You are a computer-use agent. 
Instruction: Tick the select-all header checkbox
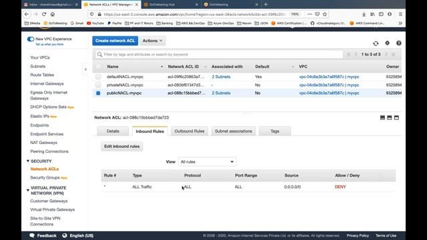point(98,67)
